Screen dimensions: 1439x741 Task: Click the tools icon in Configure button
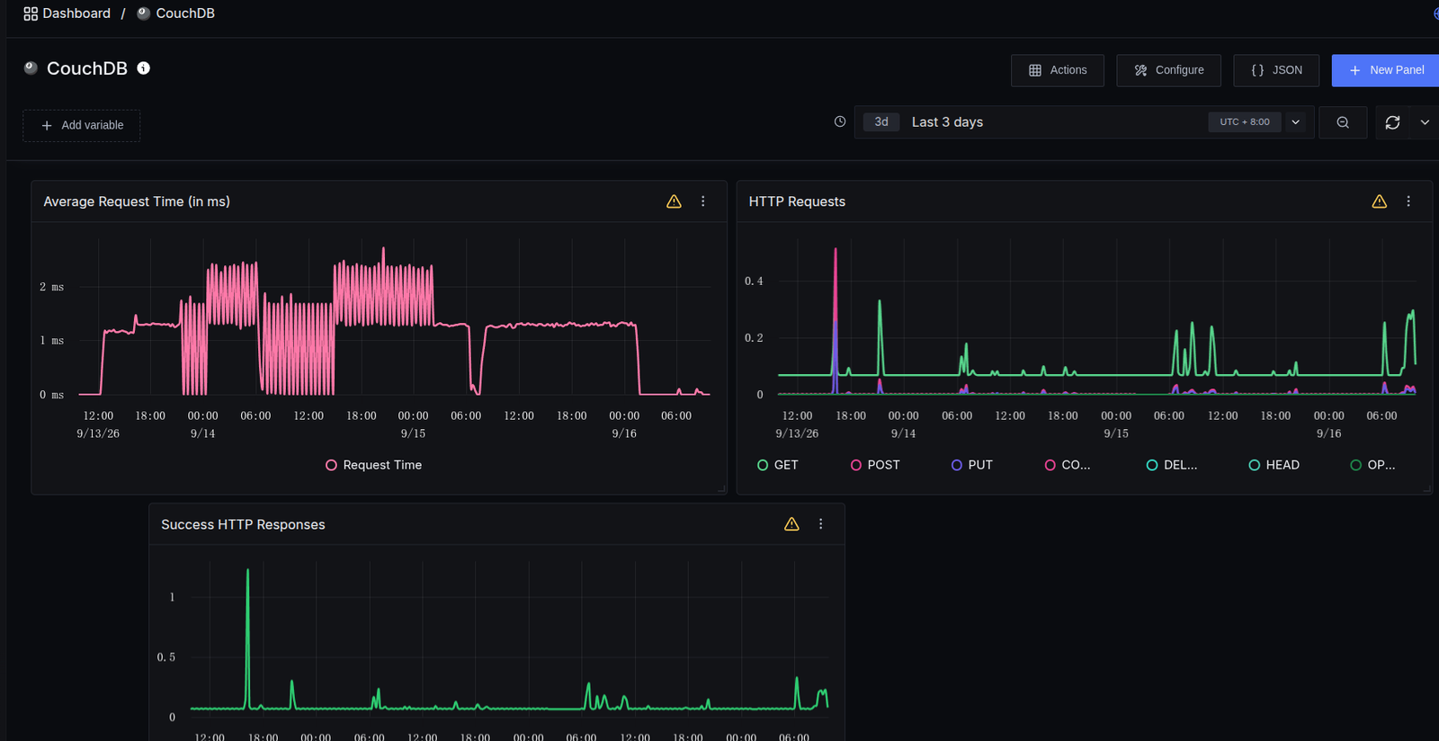click(x=1140, y=70)
